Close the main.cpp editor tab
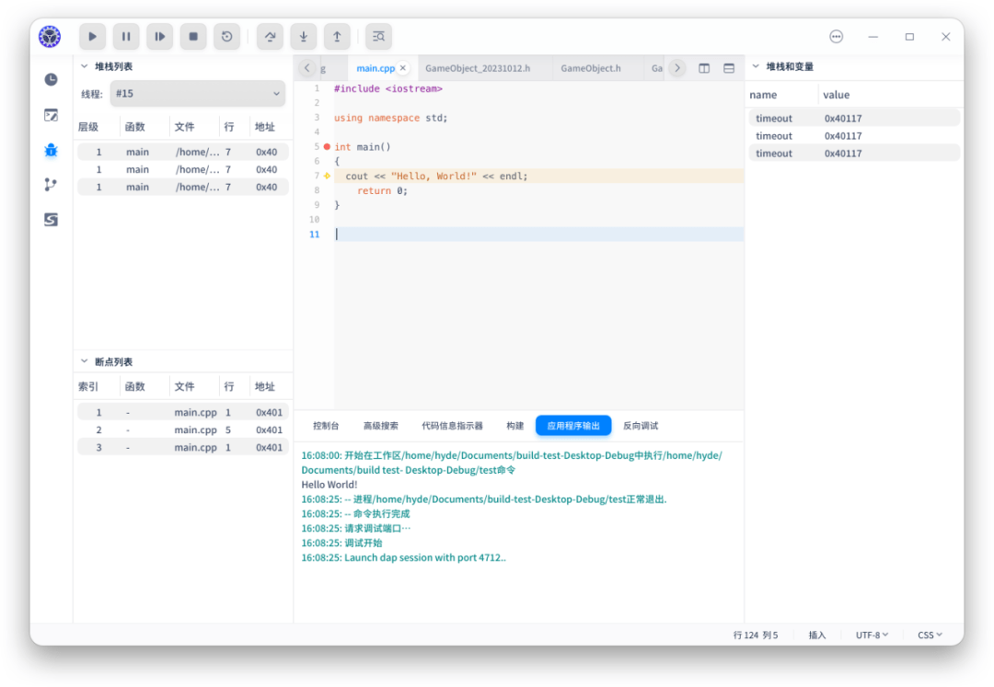 coord(402,67)
